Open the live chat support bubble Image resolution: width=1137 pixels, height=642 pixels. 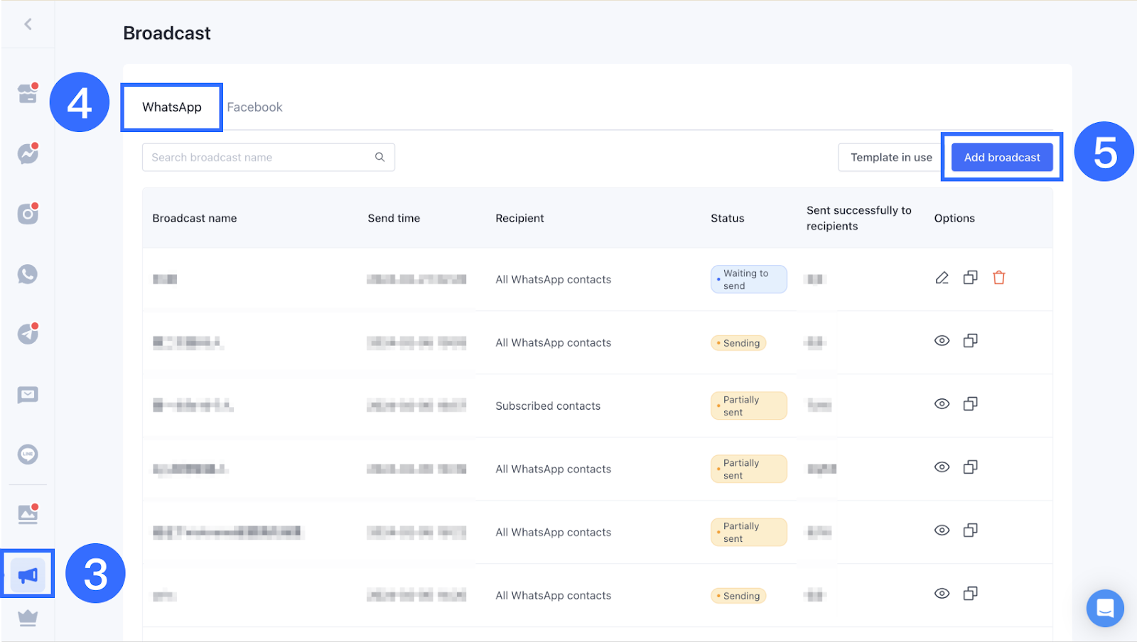point(1104,608)
